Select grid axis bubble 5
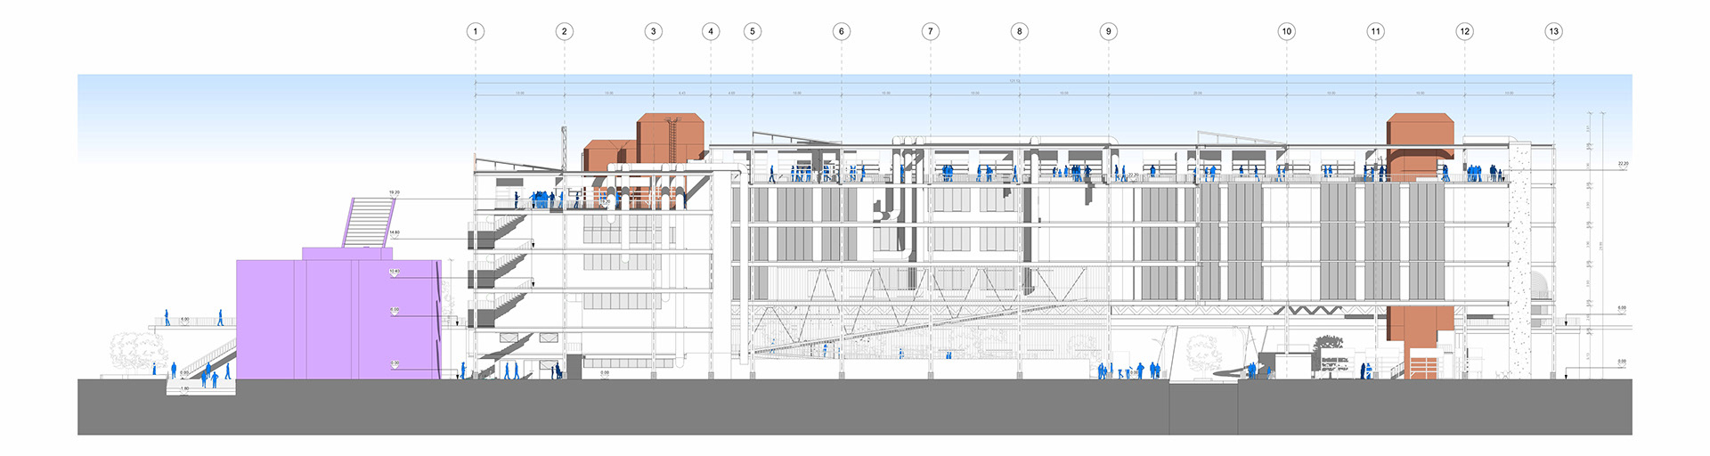Viewport: 1710px width, 456px height. (x=753, y=31)
